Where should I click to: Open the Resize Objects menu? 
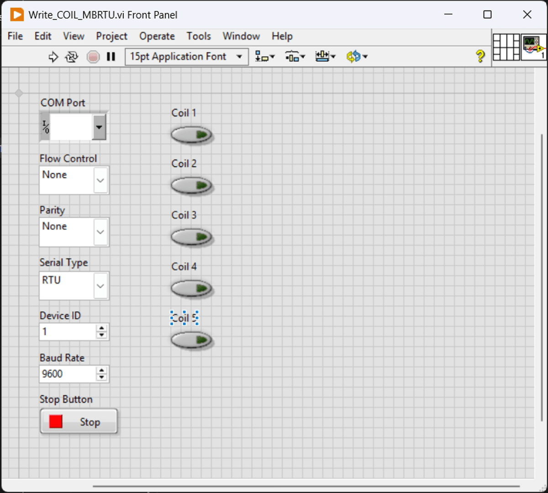point(325,57)
